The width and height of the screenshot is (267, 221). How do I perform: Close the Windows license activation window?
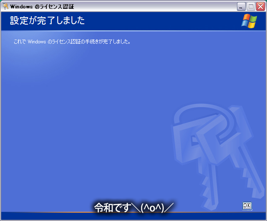(260, 7)
